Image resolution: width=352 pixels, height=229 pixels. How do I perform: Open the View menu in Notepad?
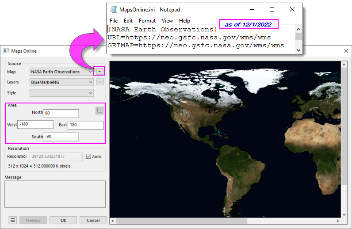(167, 21)
